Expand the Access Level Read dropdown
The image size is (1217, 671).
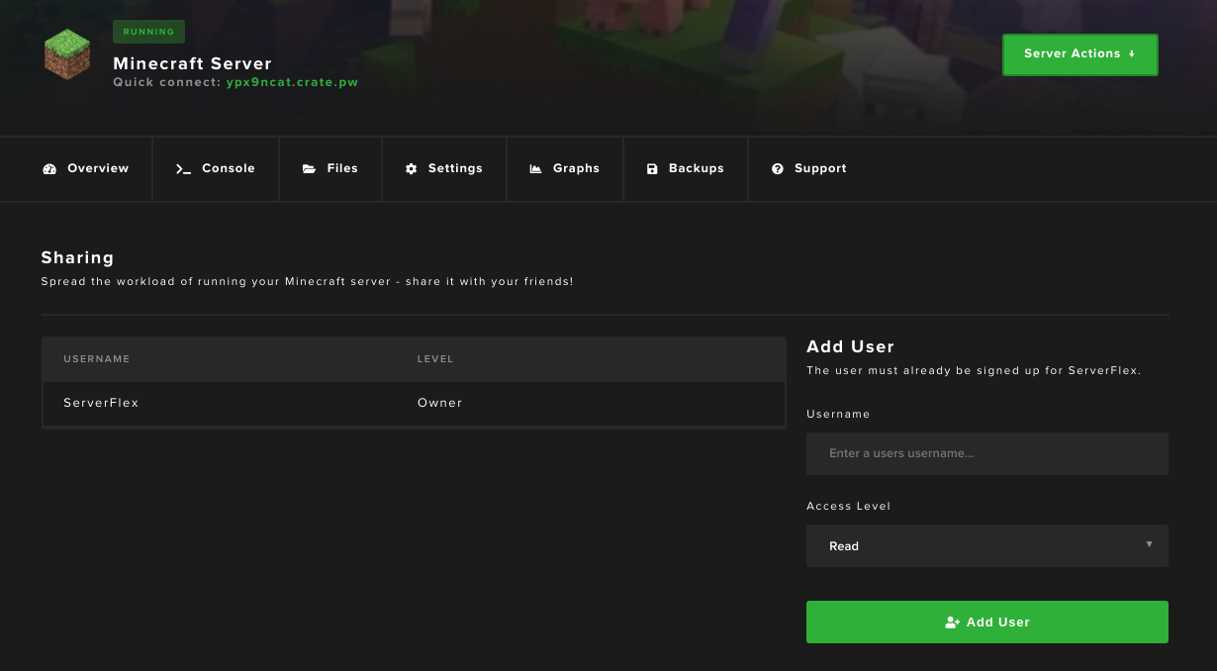click(x=987, y=546)
